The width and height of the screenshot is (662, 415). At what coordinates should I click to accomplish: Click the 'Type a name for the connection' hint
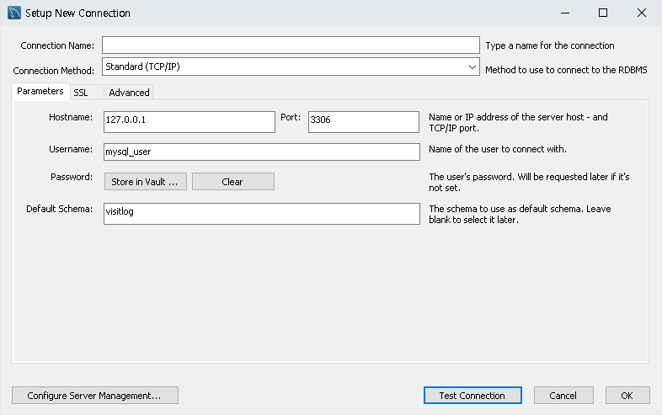pos(550,45)
